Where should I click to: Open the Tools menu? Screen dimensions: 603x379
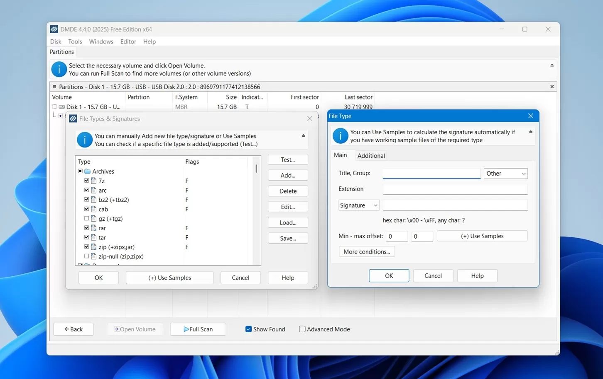[75, 41]
